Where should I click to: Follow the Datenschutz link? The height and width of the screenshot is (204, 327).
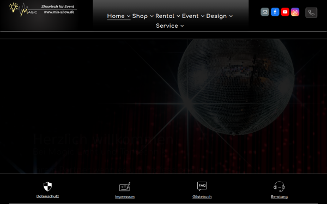pyautogui.click(x=47, y=196)
